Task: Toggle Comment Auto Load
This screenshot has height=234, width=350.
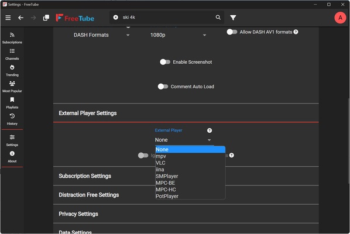Action: 163,87
